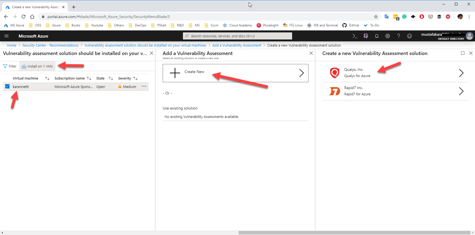Image resolution: width=475 pixels, height=235 pixels.
Task: Toggle the karannettr VM checkbox
Action: coord(7,87)
